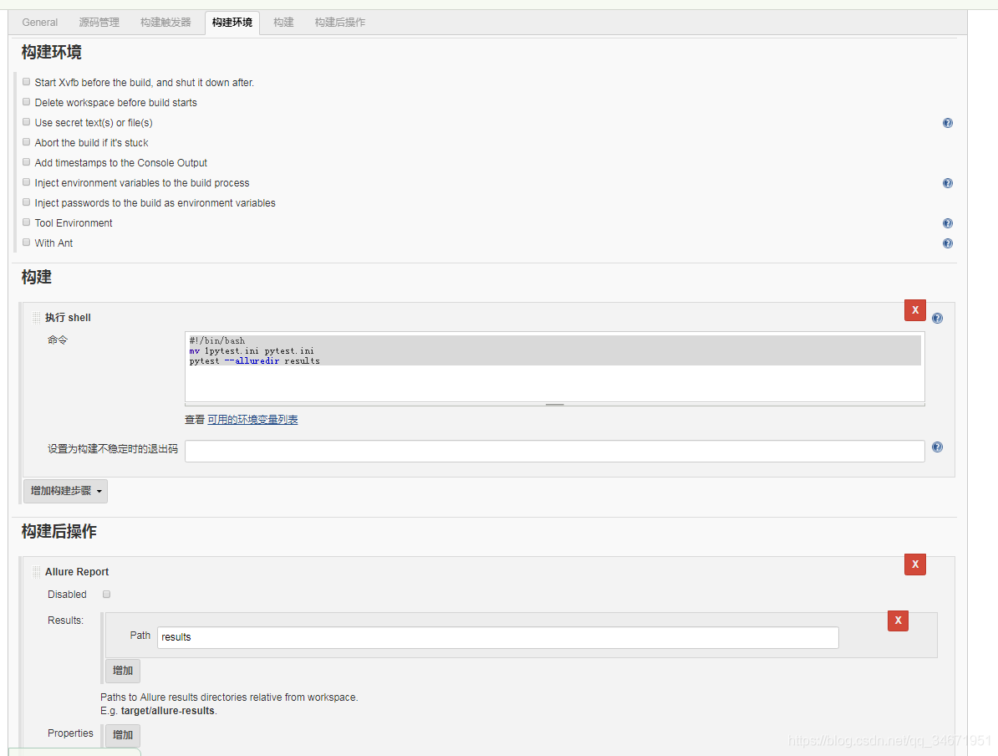Enable the Tool Environment checkbox

[26, 222]
